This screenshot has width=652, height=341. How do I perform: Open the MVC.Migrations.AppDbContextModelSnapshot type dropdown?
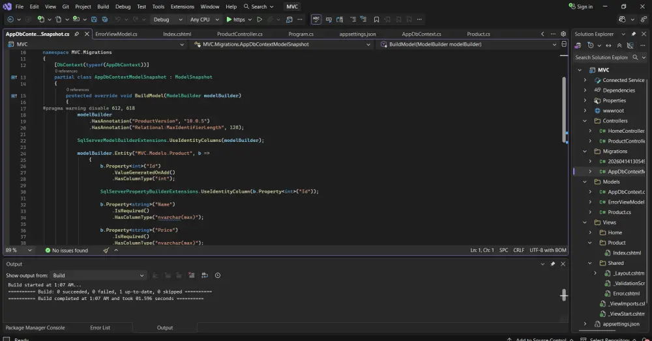[x=282, y=44]
